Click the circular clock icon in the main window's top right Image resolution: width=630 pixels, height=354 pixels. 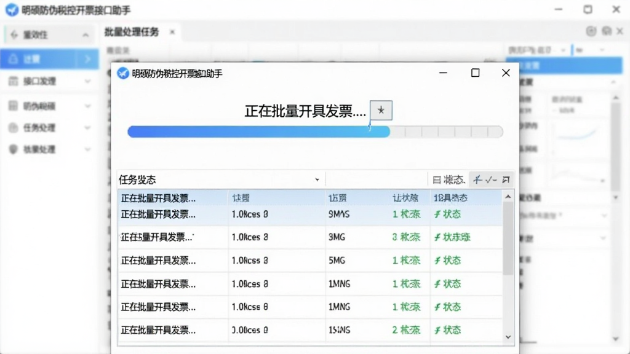point(591,31)
